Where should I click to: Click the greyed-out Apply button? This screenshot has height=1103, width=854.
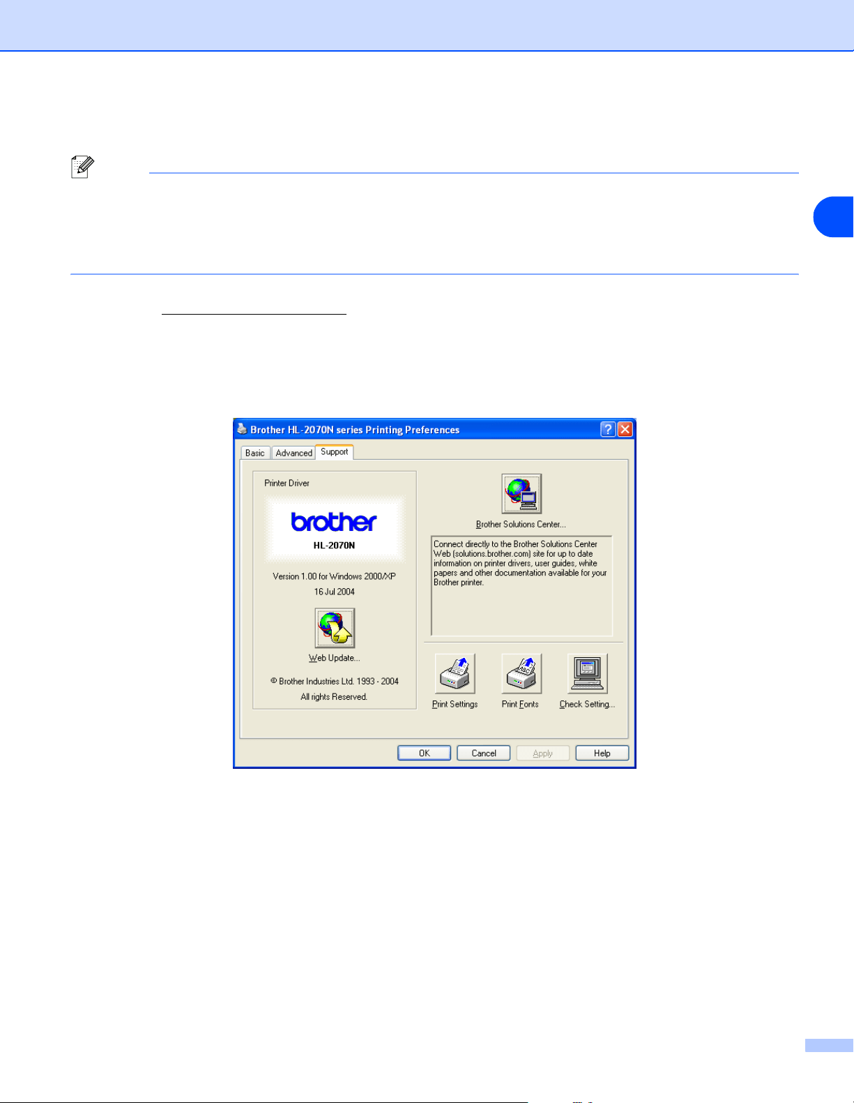(x=543, y=753)
